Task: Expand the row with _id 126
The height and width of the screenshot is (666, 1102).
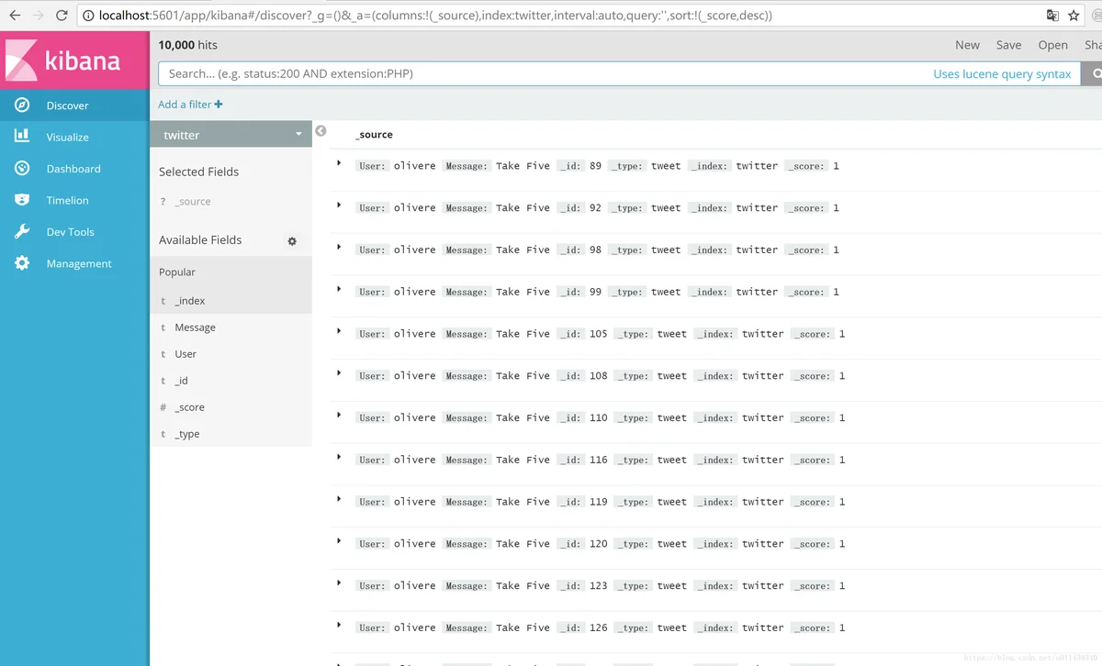Action: pos(339,625)
